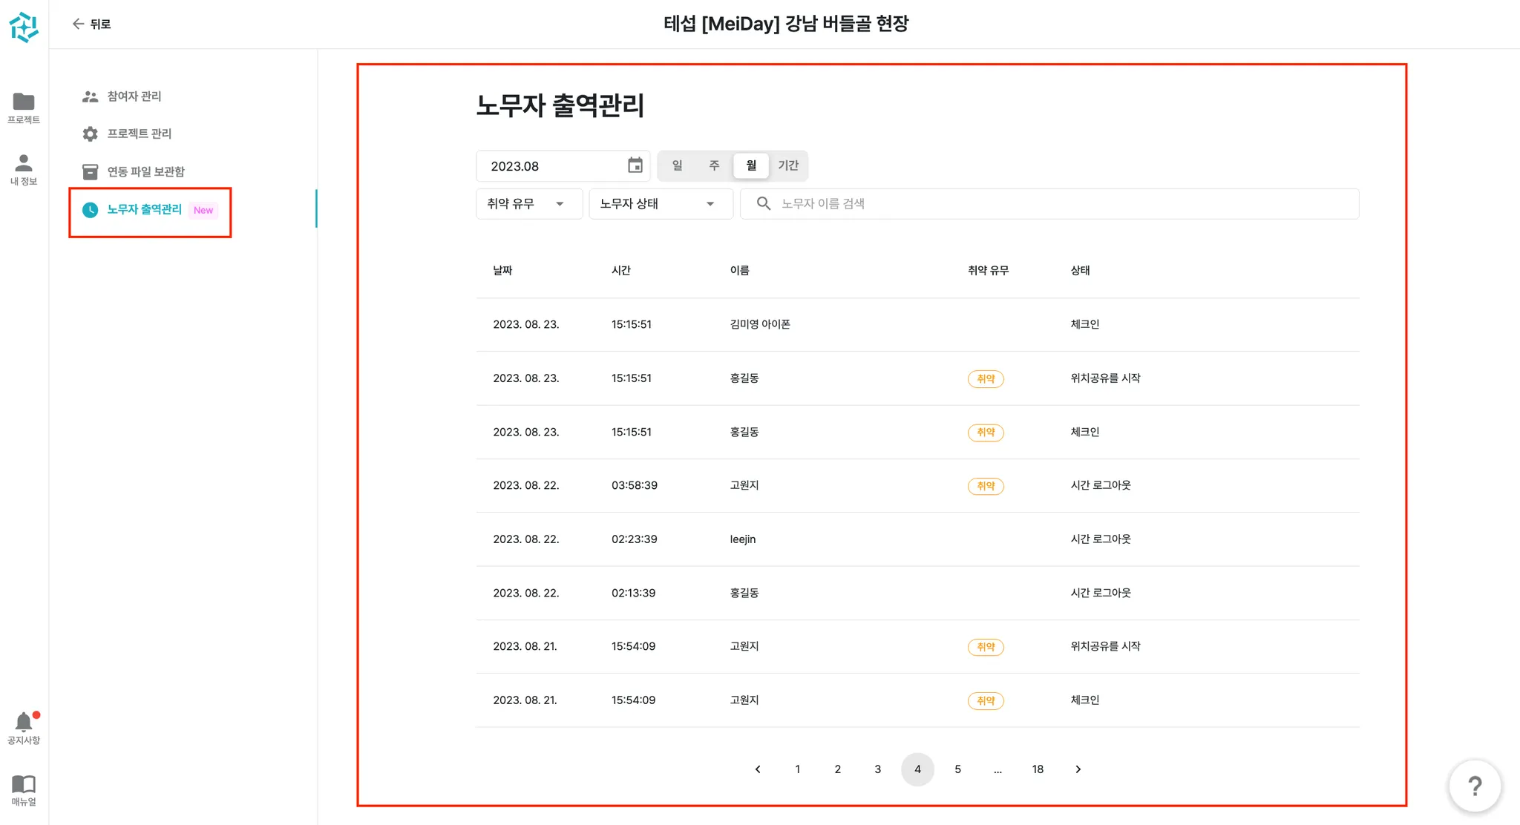Click the search magnifier icon
This screenshot has width=1520, height=825.
tap(763, 203)
